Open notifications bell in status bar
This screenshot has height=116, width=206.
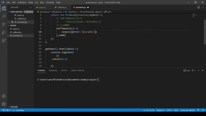(x=202, y=110)
